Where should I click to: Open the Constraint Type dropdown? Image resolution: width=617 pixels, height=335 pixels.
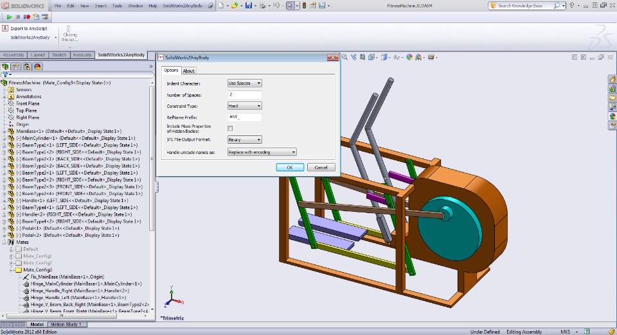[244, 106]
